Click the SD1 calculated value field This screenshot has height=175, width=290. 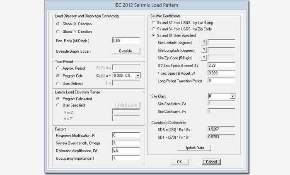pyautogui.click(x=222, y=137)
